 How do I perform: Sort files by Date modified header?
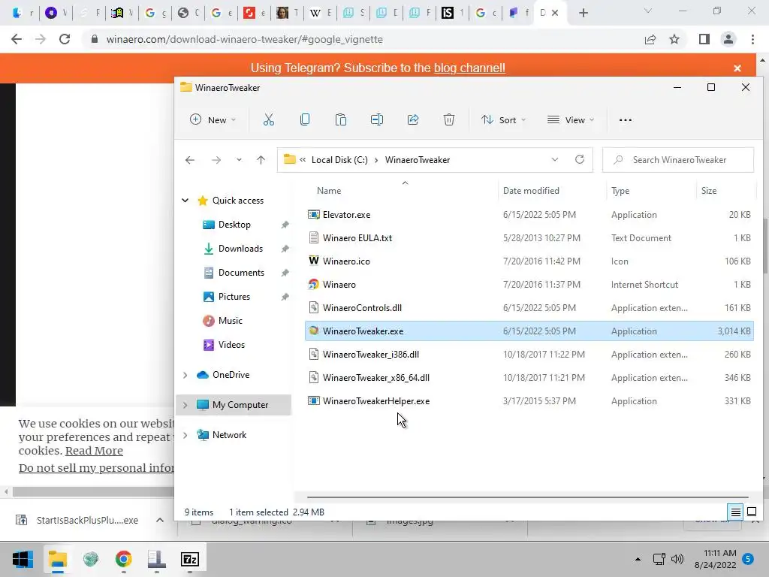(531, 191)
